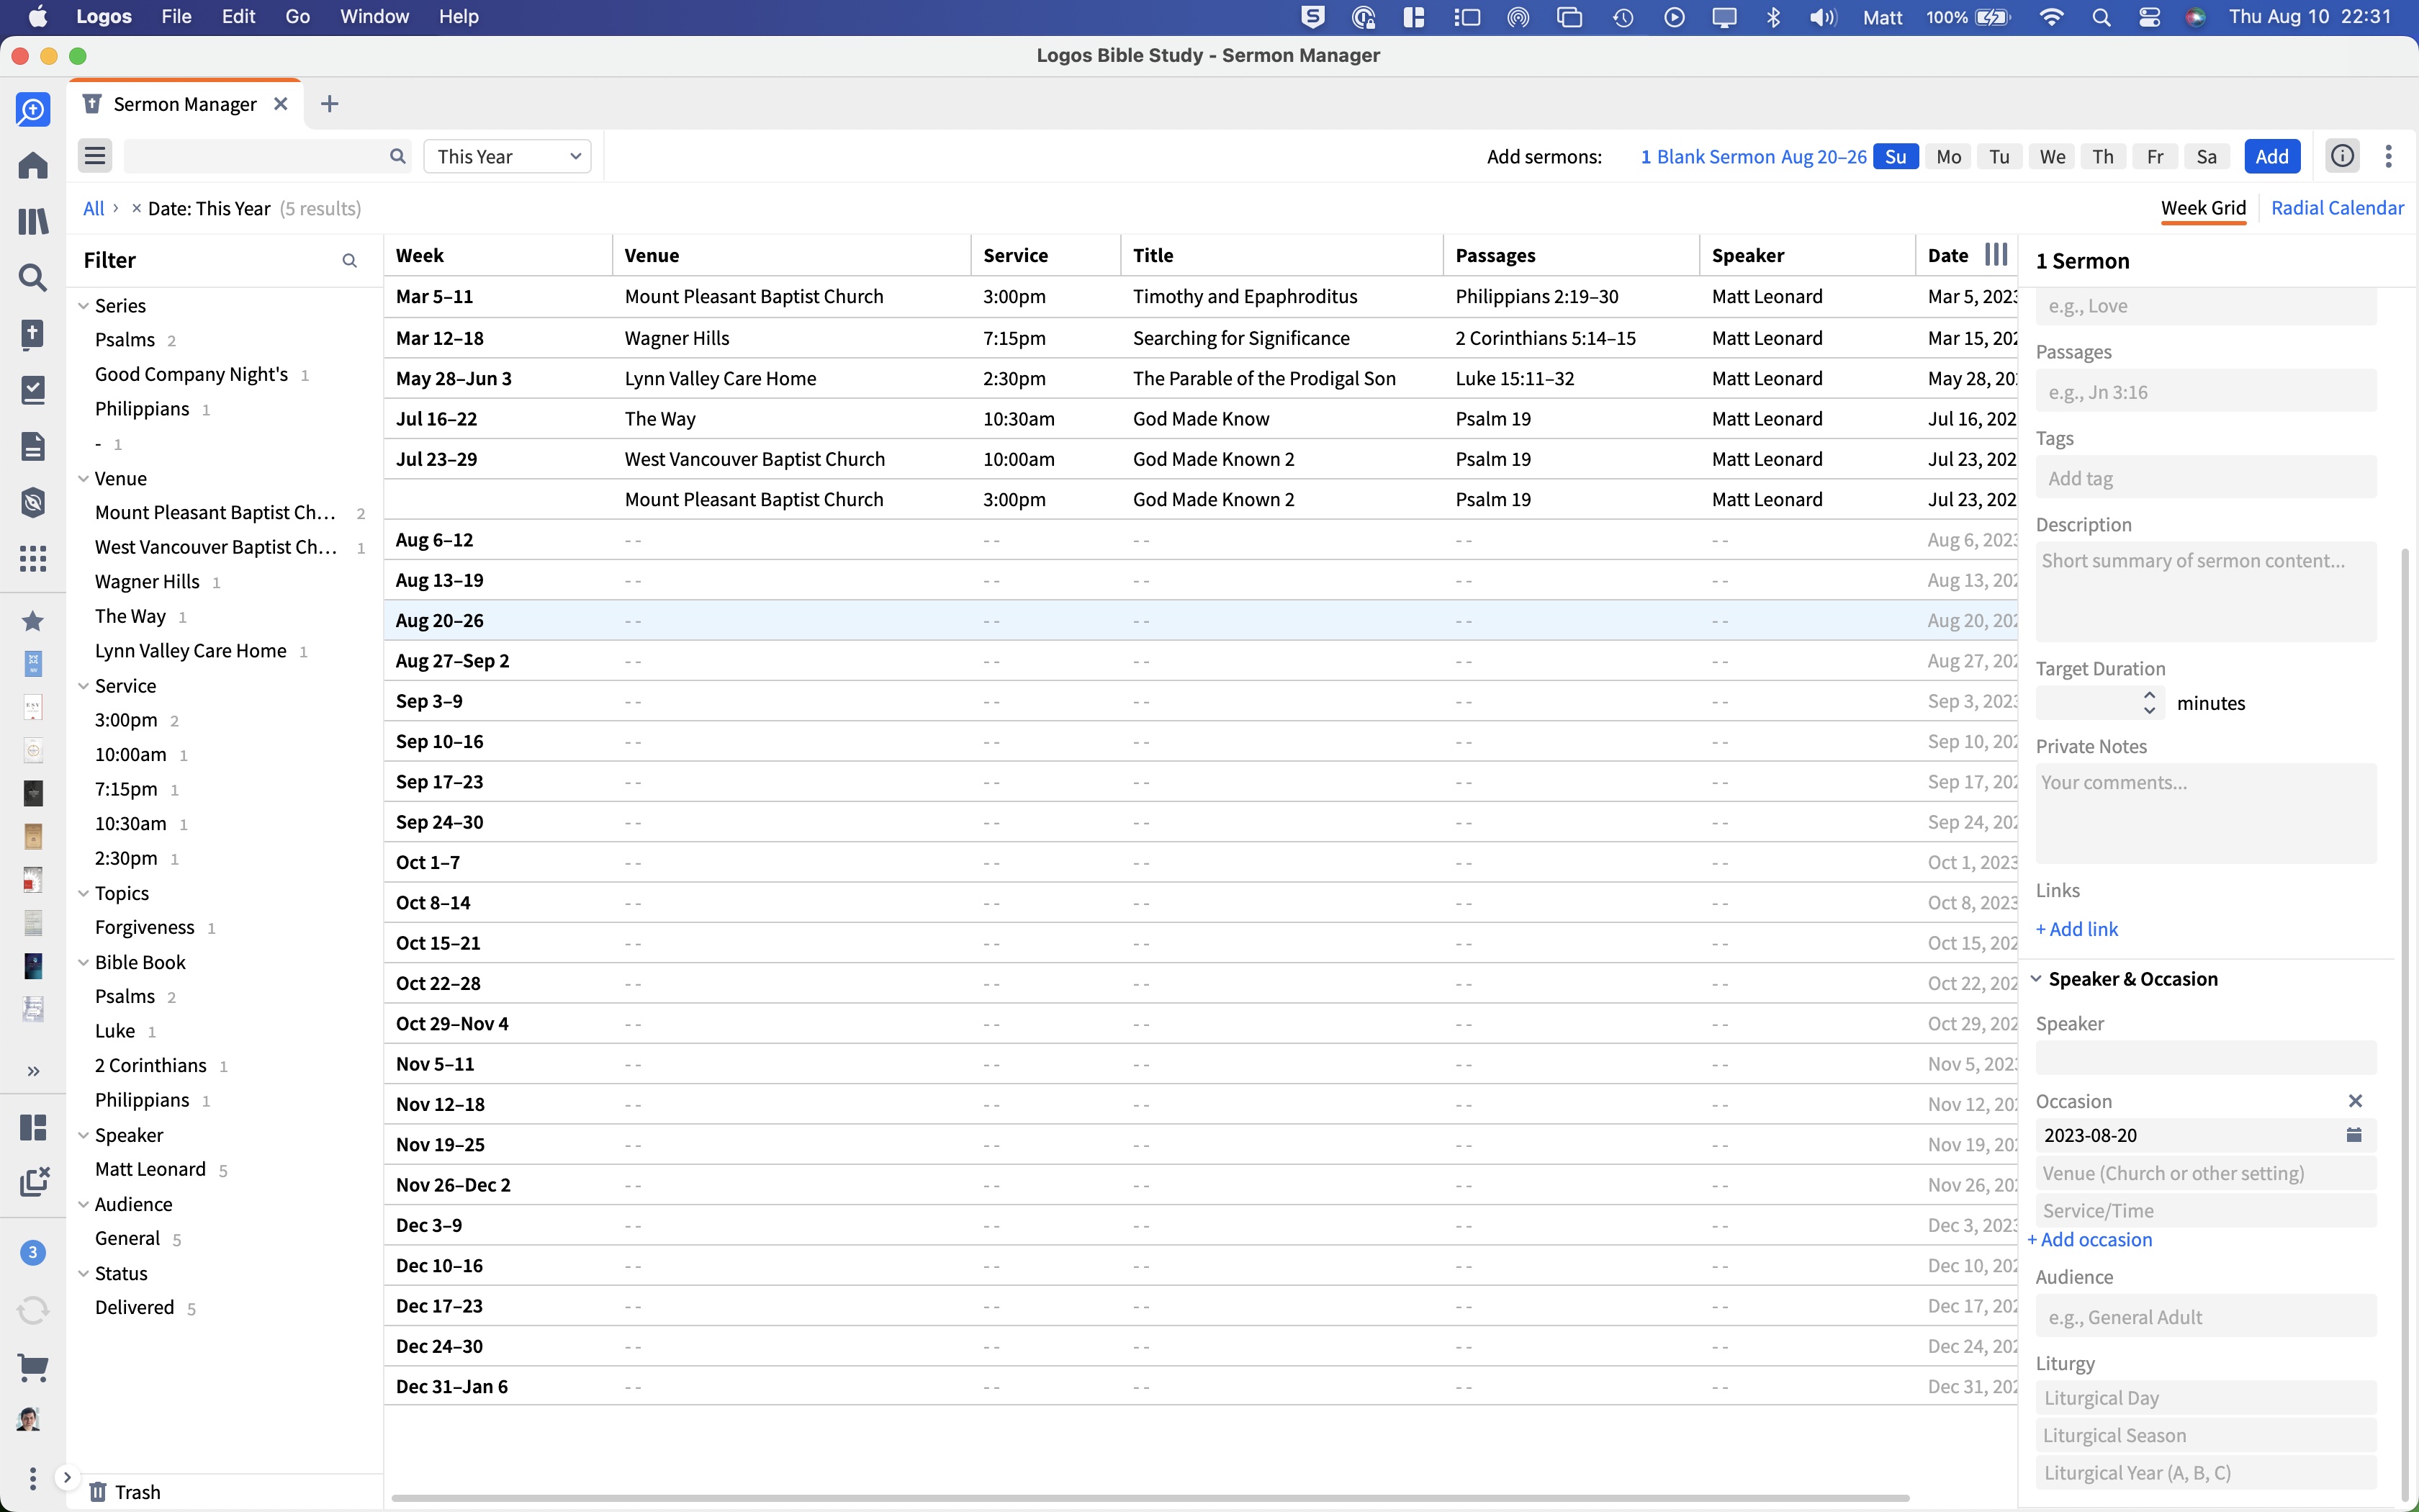Click the Add tag input field

[x=2205, y=478]
